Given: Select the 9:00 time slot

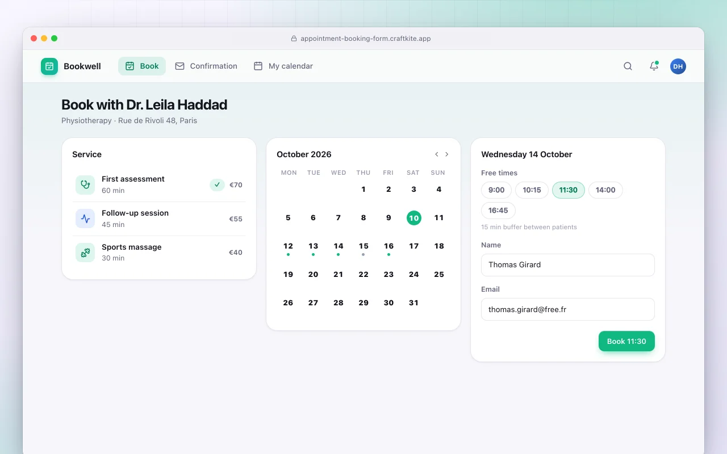Looking at the screenshot, I should click(x=496, y=190).
